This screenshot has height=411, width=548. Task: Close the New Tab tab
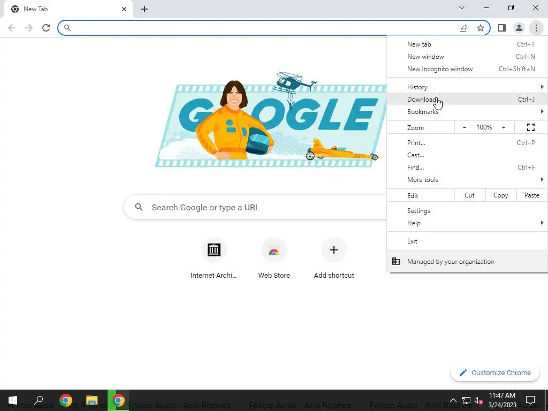pyautogui.click(x=124, y=9)
